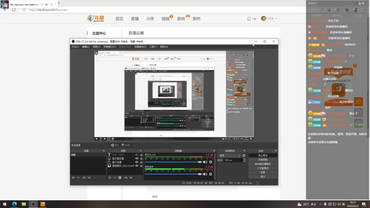Screen dimensions: 370x208
Task: Open the user account dropdown on Douyu
Action: [269, 18]
